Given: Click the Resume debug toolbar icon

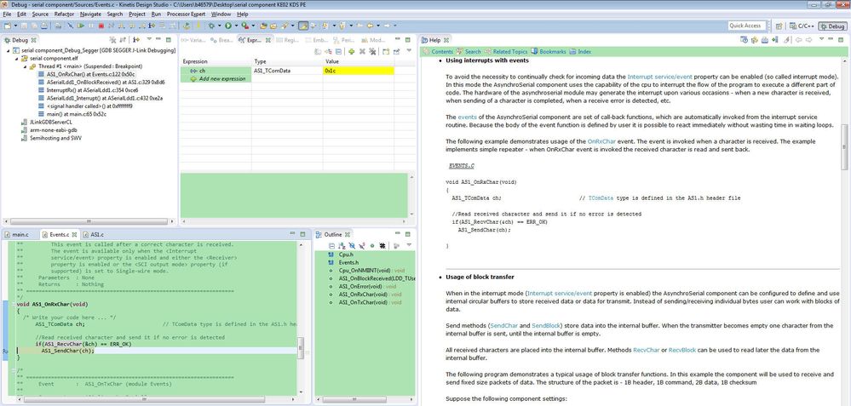Looking at the screenshot, I should point(80,26).
